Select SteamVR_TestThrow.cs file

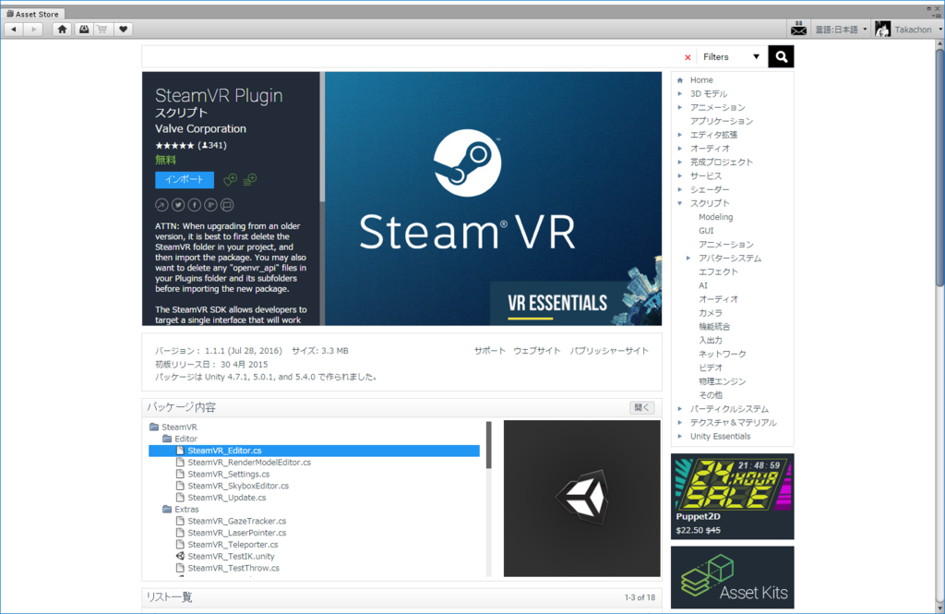[x=233, y=568]
